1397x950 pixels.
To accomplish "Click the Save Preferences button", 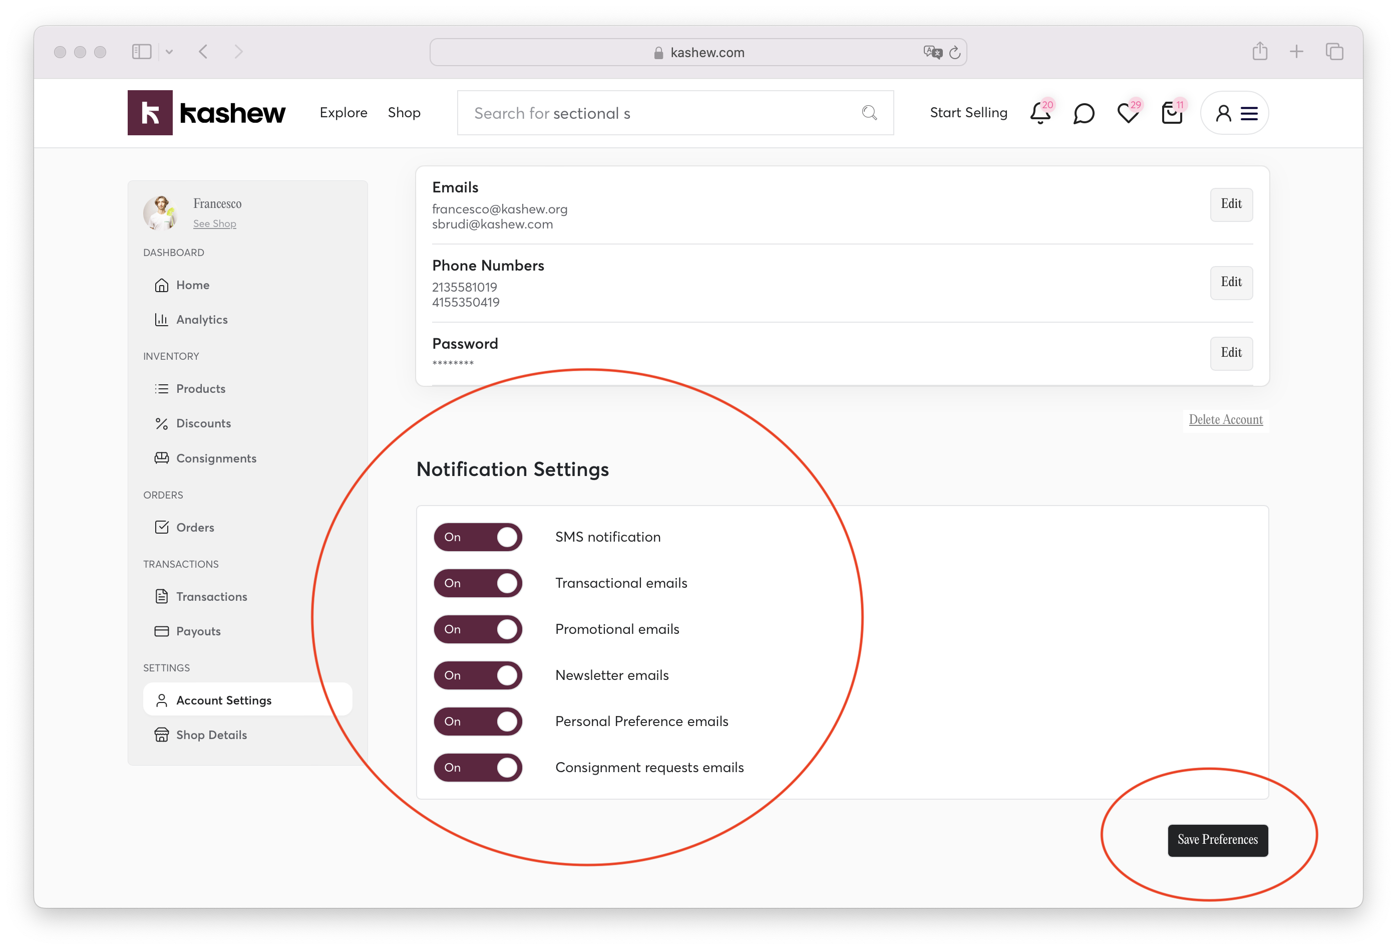I will pyautogui.click(x=1217, y=840).
